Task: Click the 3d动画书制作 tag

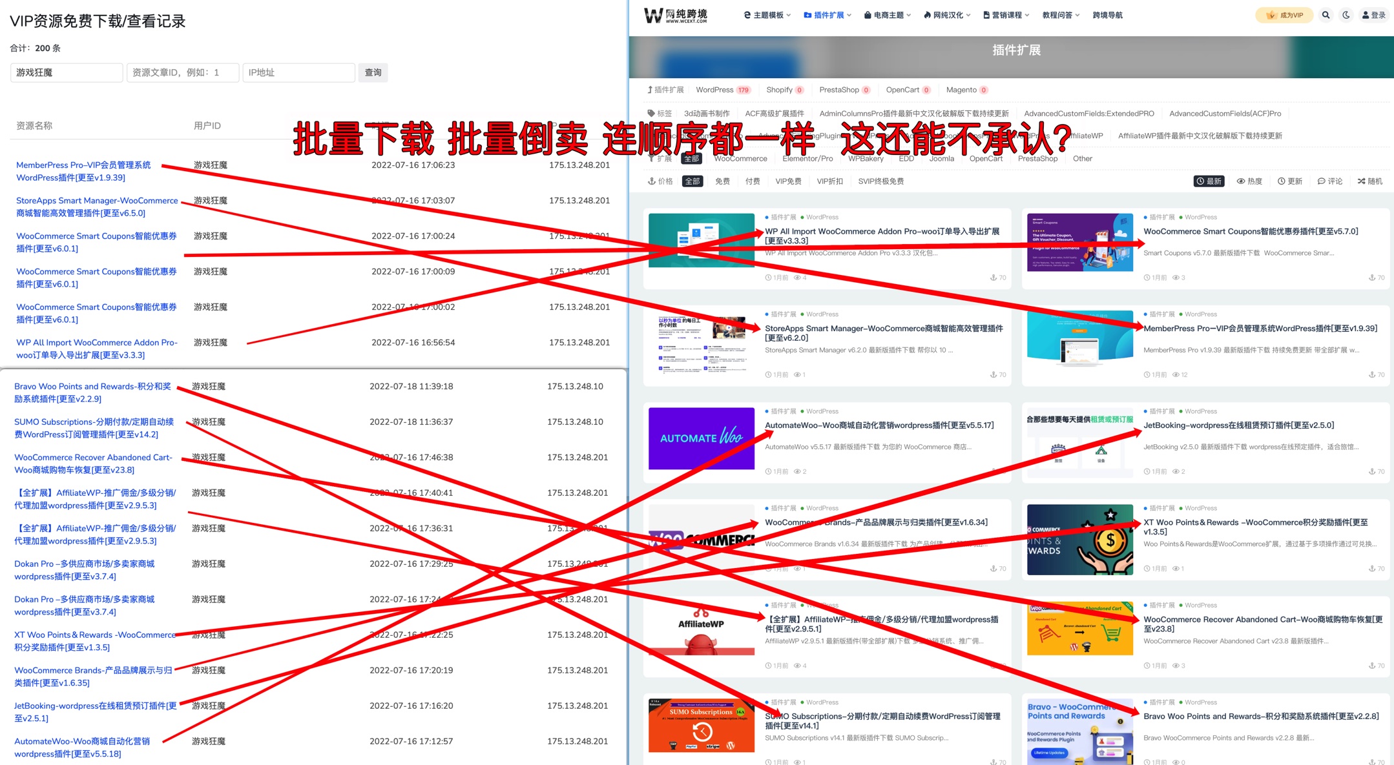Action: 706,114
